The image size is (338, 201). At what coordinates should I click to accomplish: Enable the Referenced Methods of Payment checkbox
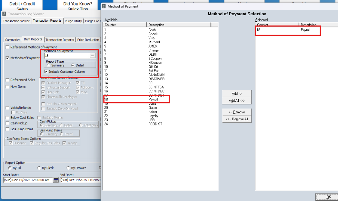(x=7, y=47)
